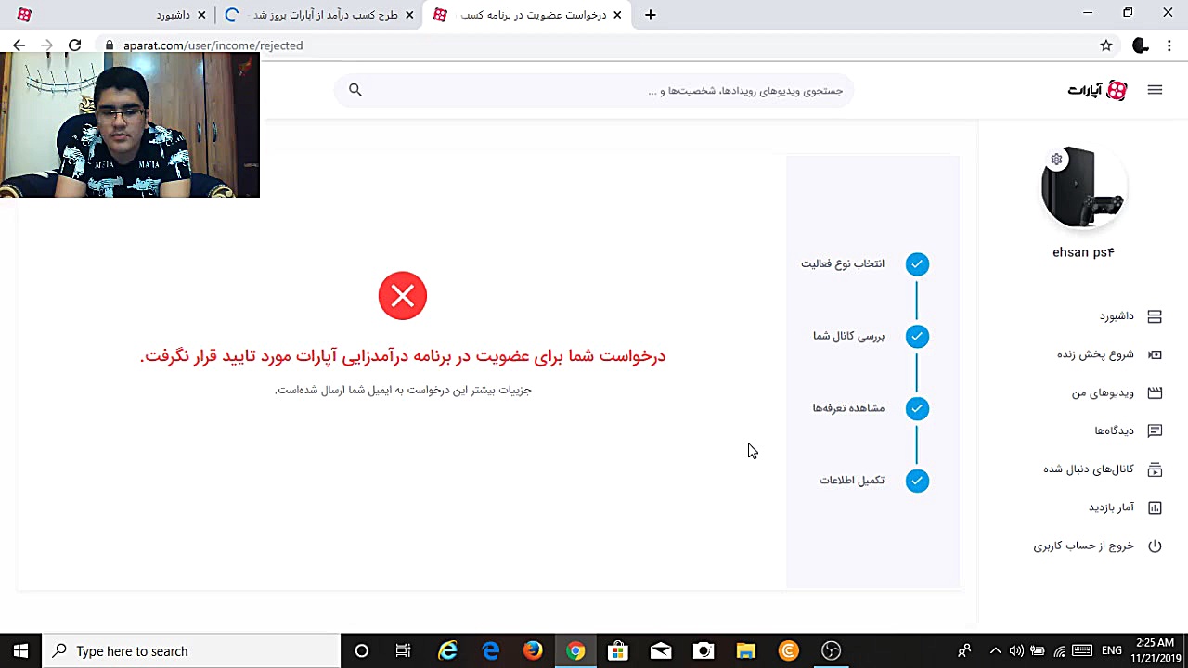
Task: Click the logout power icon
Action: point(1155,546)
